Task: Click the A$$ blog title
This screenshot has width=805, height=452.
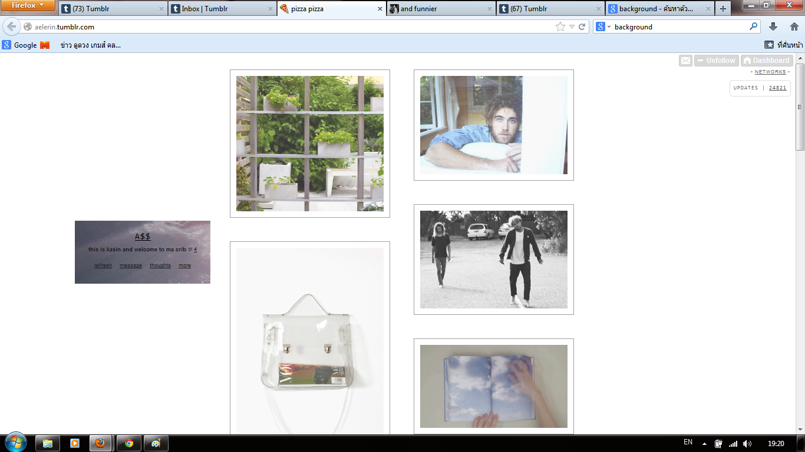Action: [143, 237]
